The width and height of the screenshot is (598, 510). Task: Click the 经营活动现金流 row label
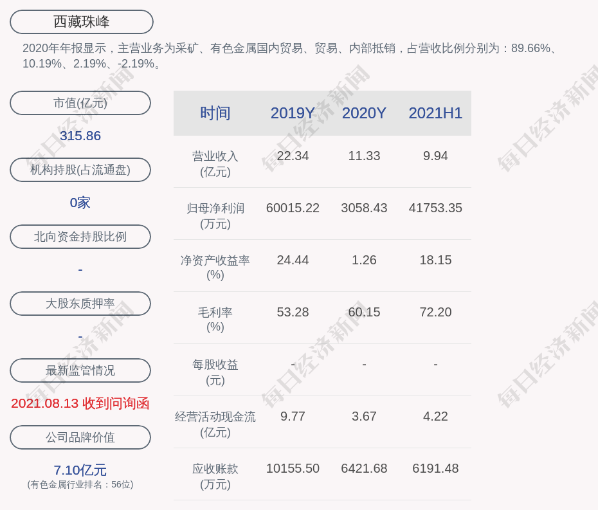click(x=215, y=424)
